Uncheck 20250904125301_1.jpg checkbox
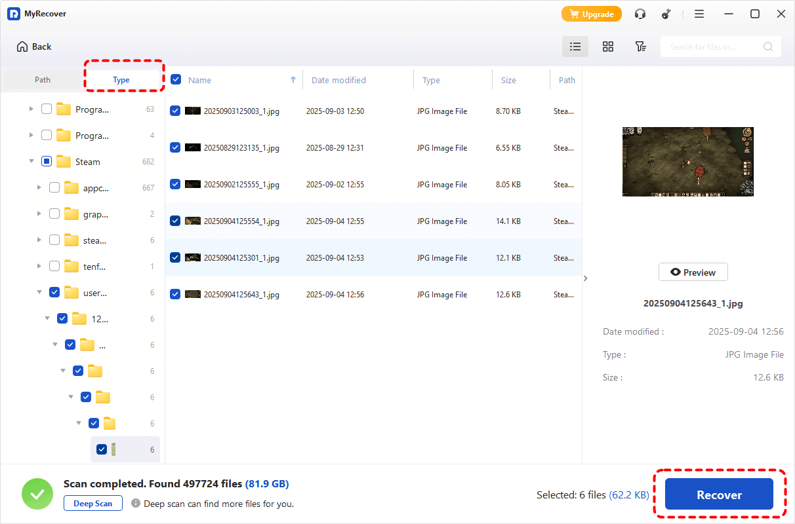The image size is (795, 524). (175, 258)
